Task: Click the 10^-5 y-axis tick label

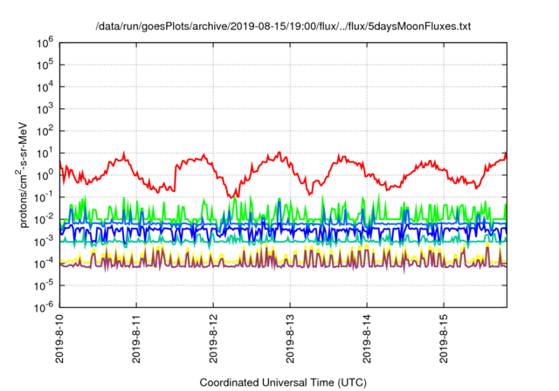Action: pyautogui.click(x=45, y=286)
